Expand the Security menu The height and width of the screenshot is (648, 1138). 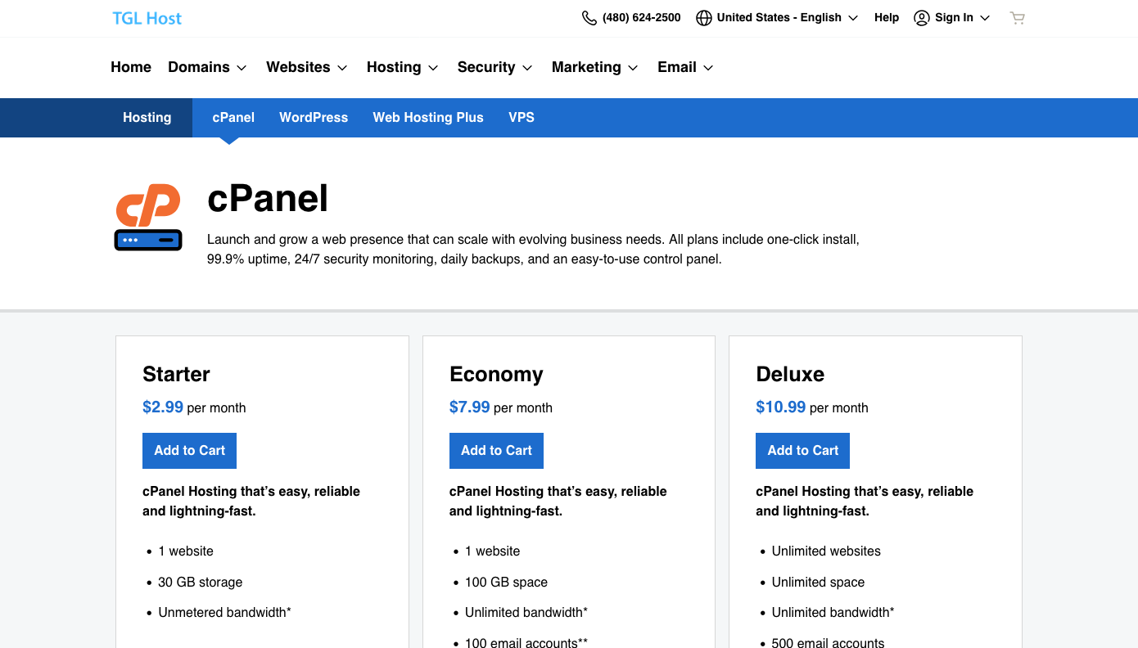pos(495,67)
